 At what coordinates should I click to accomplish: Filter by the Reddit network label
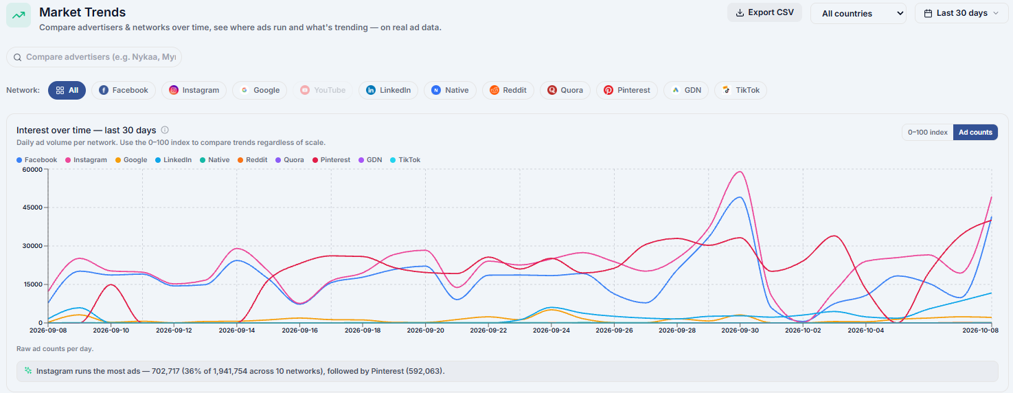click(515, 90)
